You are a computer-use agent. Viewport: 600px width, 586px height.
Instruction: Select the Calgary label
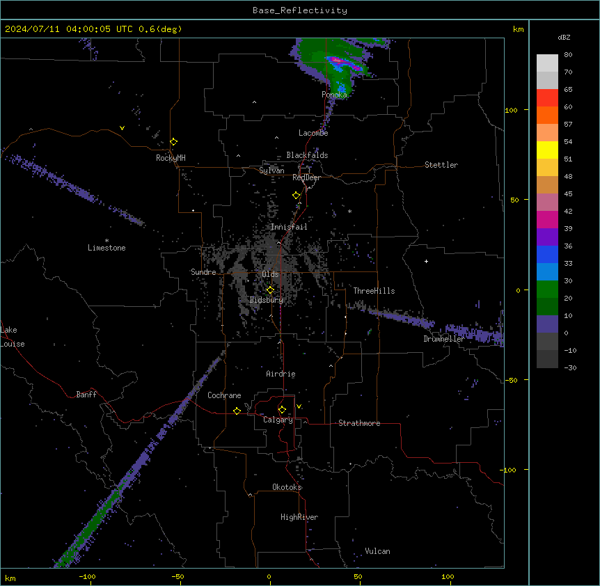[x=278, y=420]
